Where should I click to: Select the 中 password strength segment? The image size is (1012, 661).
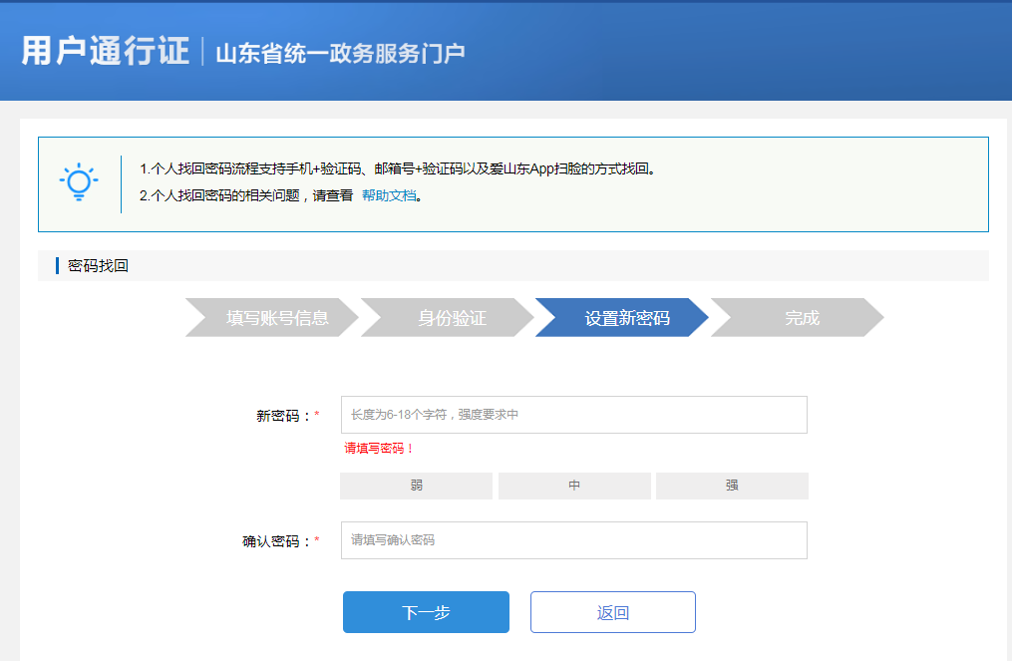click(574, 486)
